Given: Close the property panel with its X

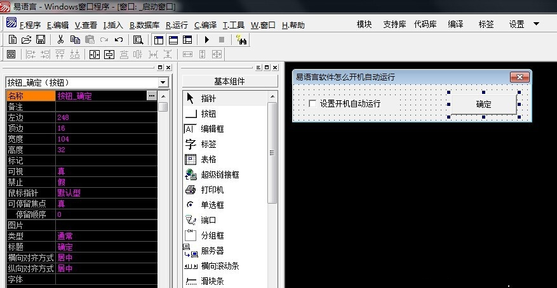Looking at the screenshot, I should tap(168, 67).
